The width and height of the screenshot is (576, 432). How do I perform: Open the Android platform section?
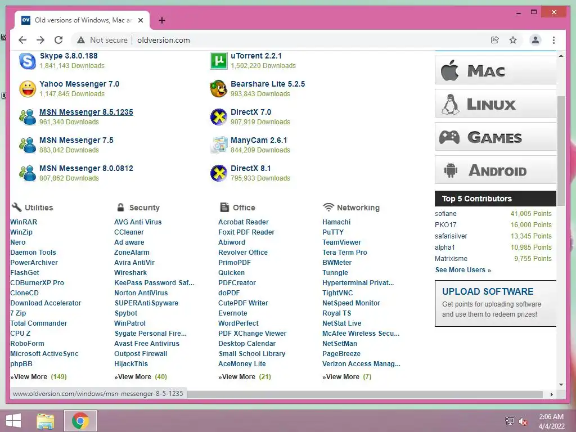pos(496,170)
